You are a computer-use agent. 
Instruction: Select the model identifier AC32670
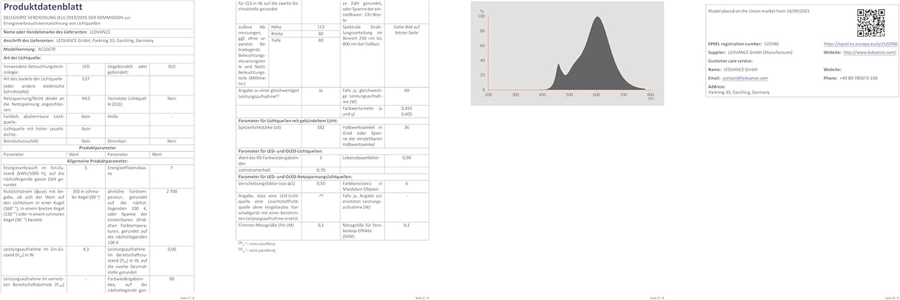tap(46, 49)
